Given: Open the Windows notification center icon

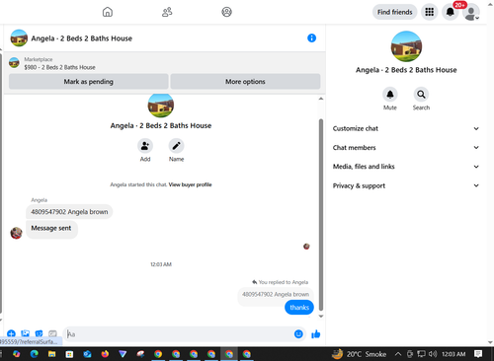Looking at the screenshot, I should pos(478,354).
